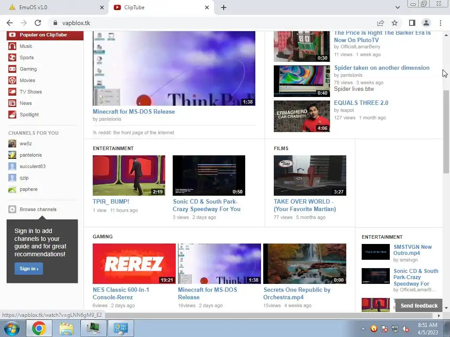Open the Music category link
This screenshot has height=337, width=450.
[26, 46]
